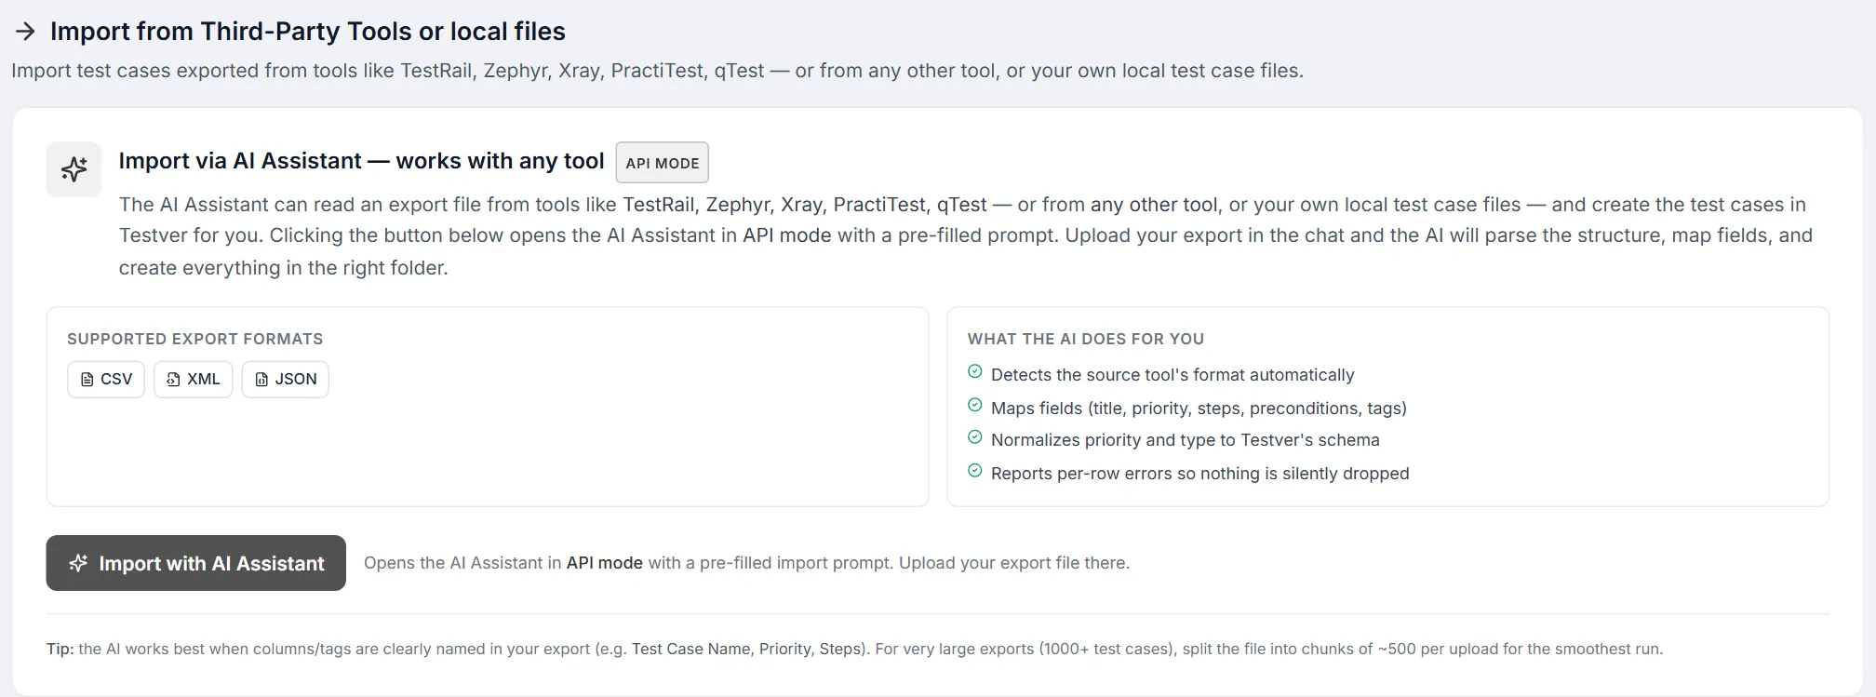1876x697 pixels.
Task: Click the 'SUPPORTED EXPORT FORMATS' label
Action: [195, 339]
